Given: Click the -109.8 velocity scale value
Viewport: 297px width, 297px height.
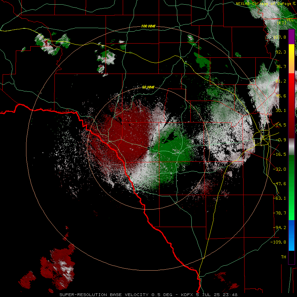Looking at the screenshot, I should click(x=279, y=242).
